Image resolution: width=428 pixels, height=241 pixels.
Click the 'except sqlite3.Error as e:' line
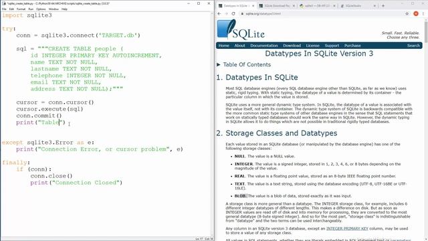[48, 143]
